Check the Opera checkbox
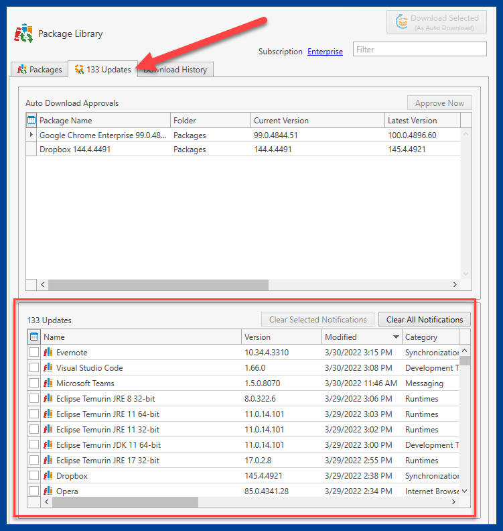Screen dimensions: 503x531 point(34,491)
